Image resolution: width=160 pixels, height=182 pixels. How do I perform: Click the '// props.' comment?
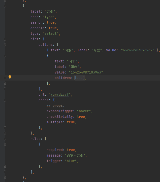(x=55, y=106)
